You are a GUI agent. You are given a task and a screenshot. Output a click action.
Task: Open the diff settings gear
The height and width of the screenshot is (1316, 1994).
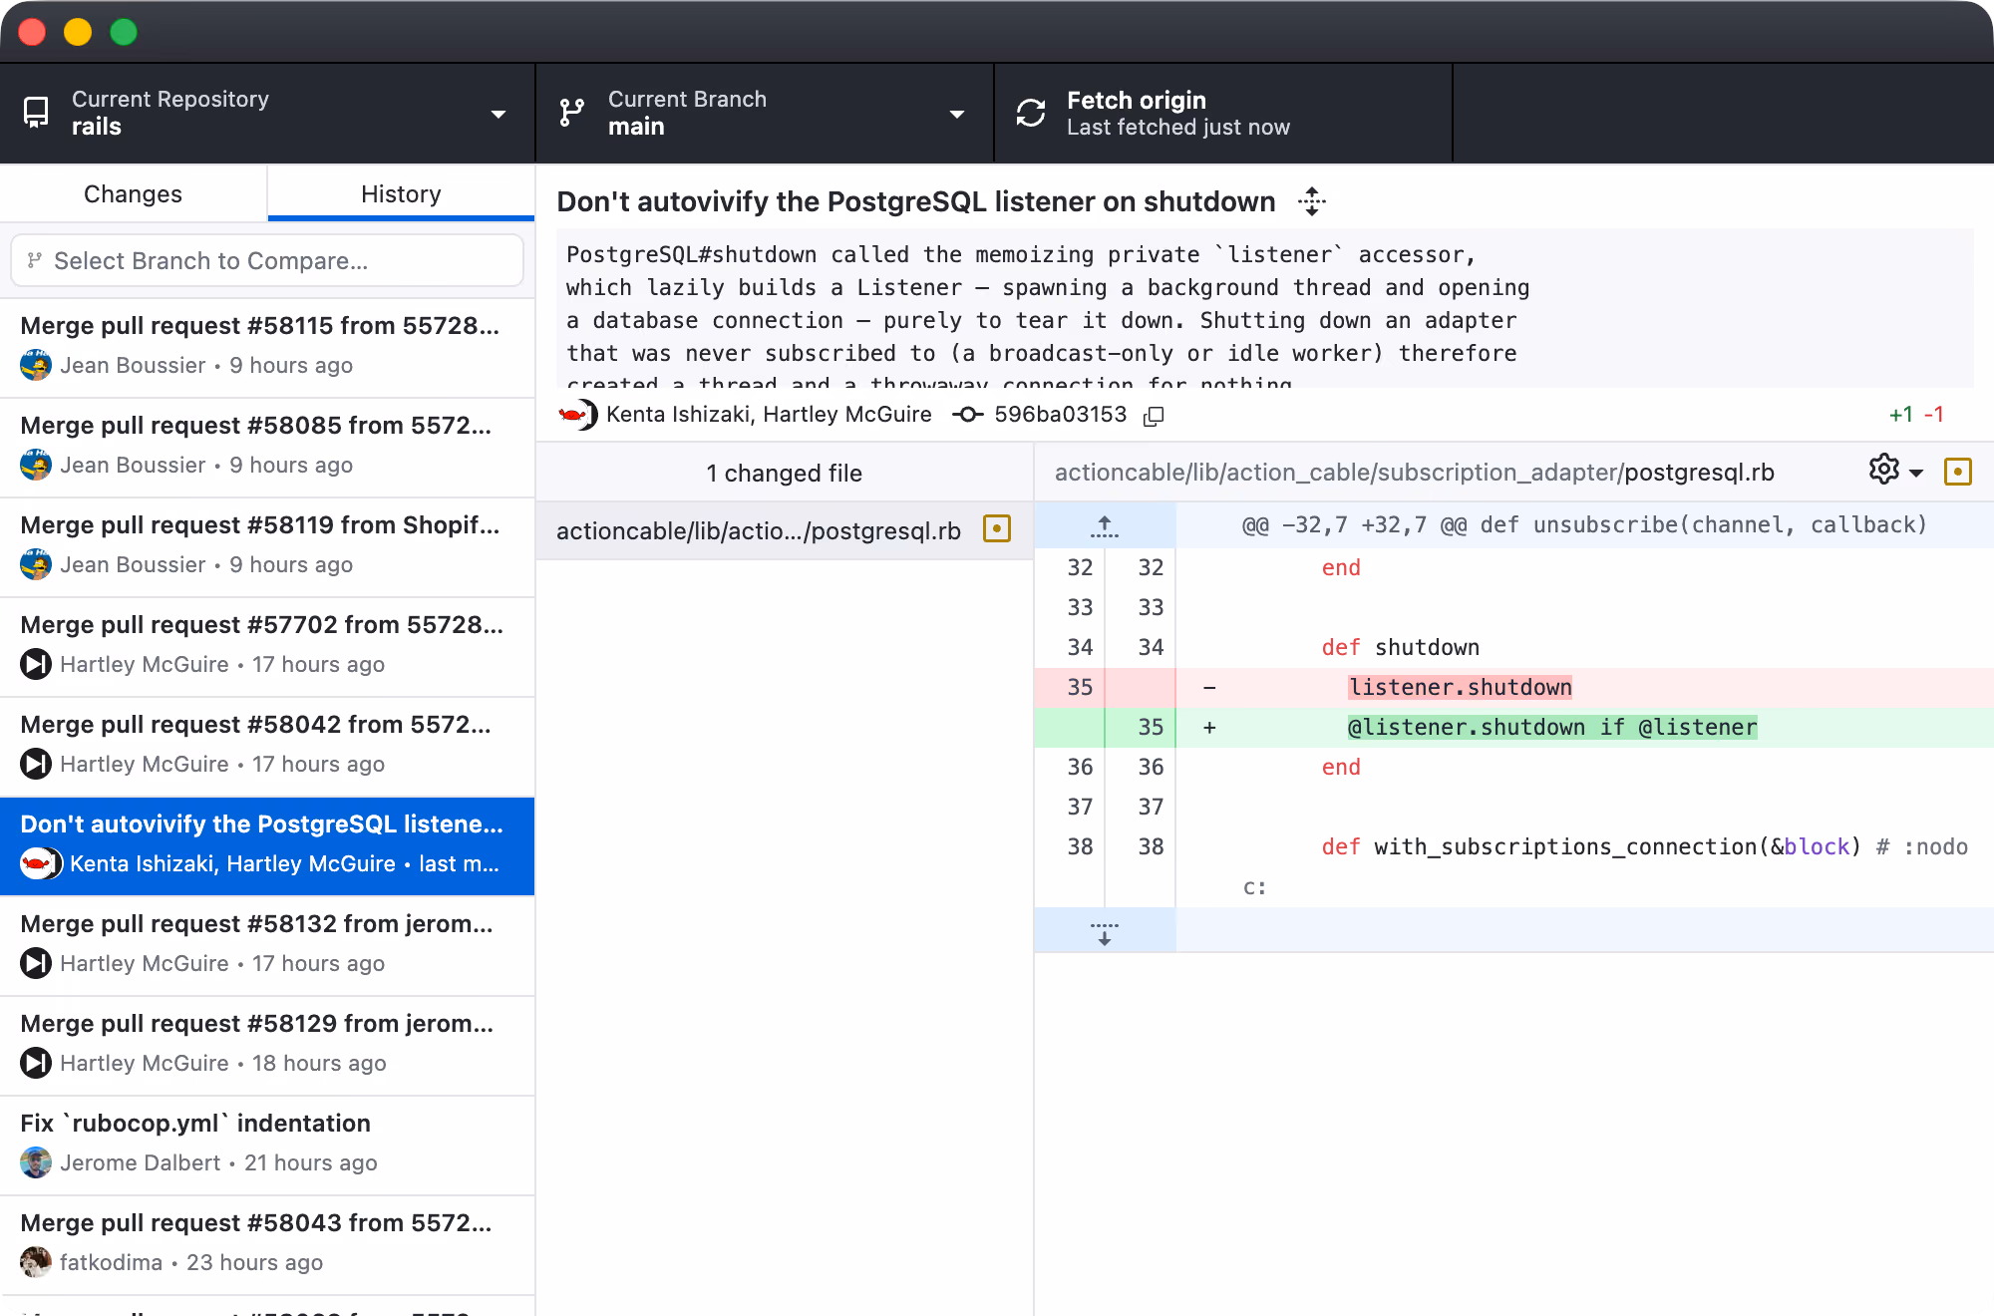[x=1883, y=470]
